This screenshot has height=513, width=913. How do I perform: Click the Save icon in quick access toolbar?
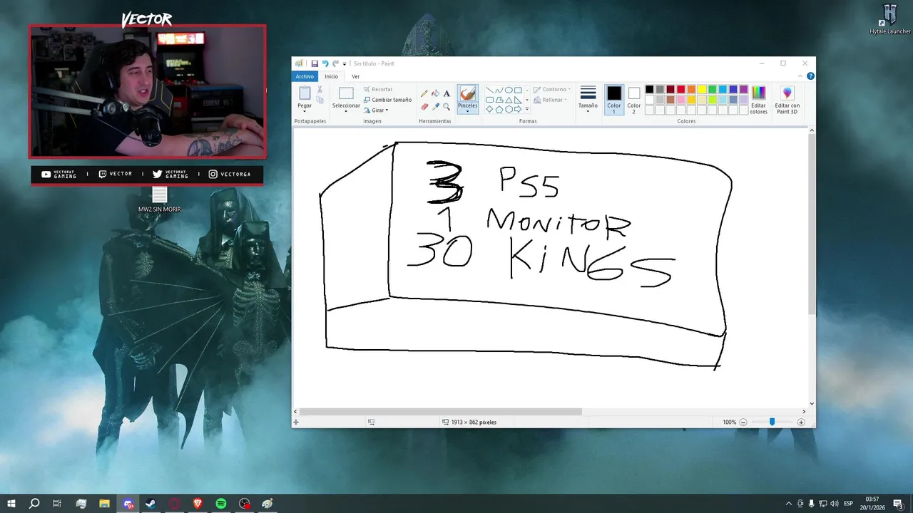315,63
